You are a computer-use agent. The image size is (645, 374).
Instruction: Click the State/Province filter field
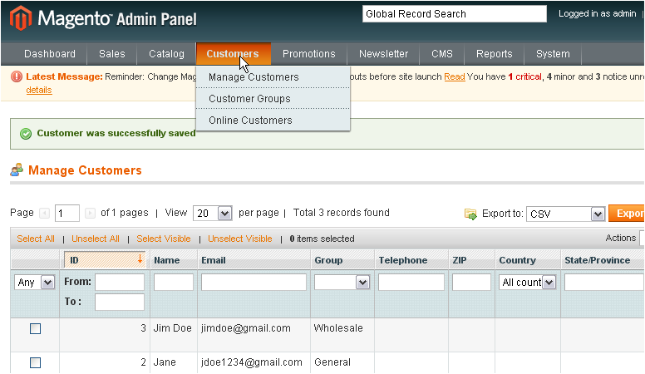click(604, 283)
